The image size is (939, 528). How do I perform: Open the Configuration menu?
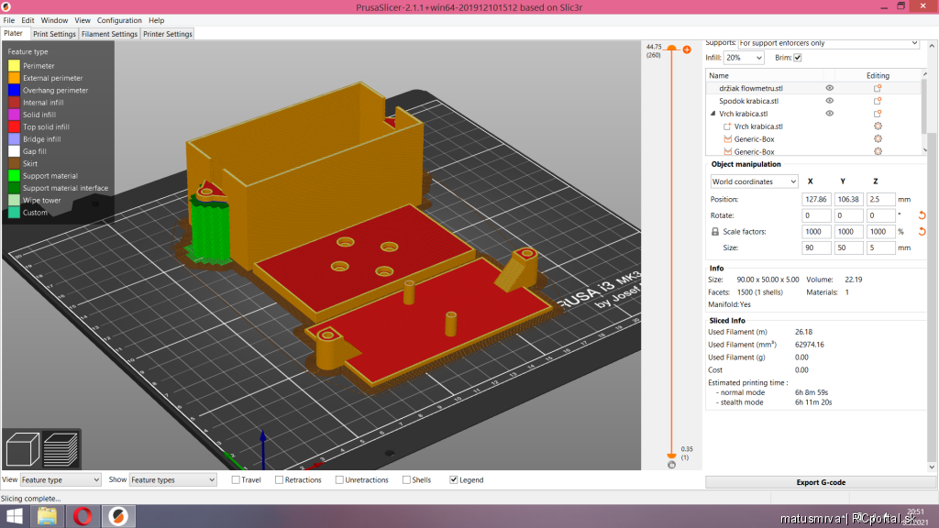tap(120, 20)
